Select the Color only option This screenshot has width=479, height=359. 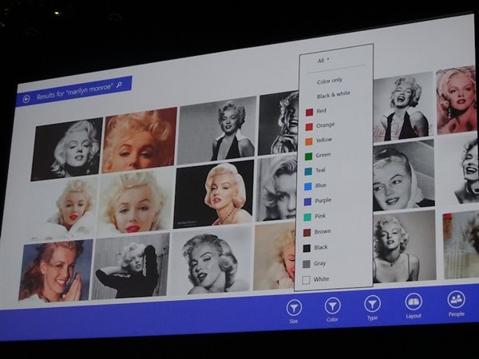331,81
